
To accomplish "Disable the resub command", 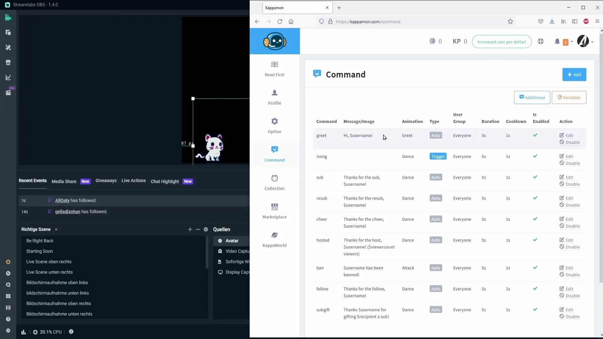I will 569,205.
